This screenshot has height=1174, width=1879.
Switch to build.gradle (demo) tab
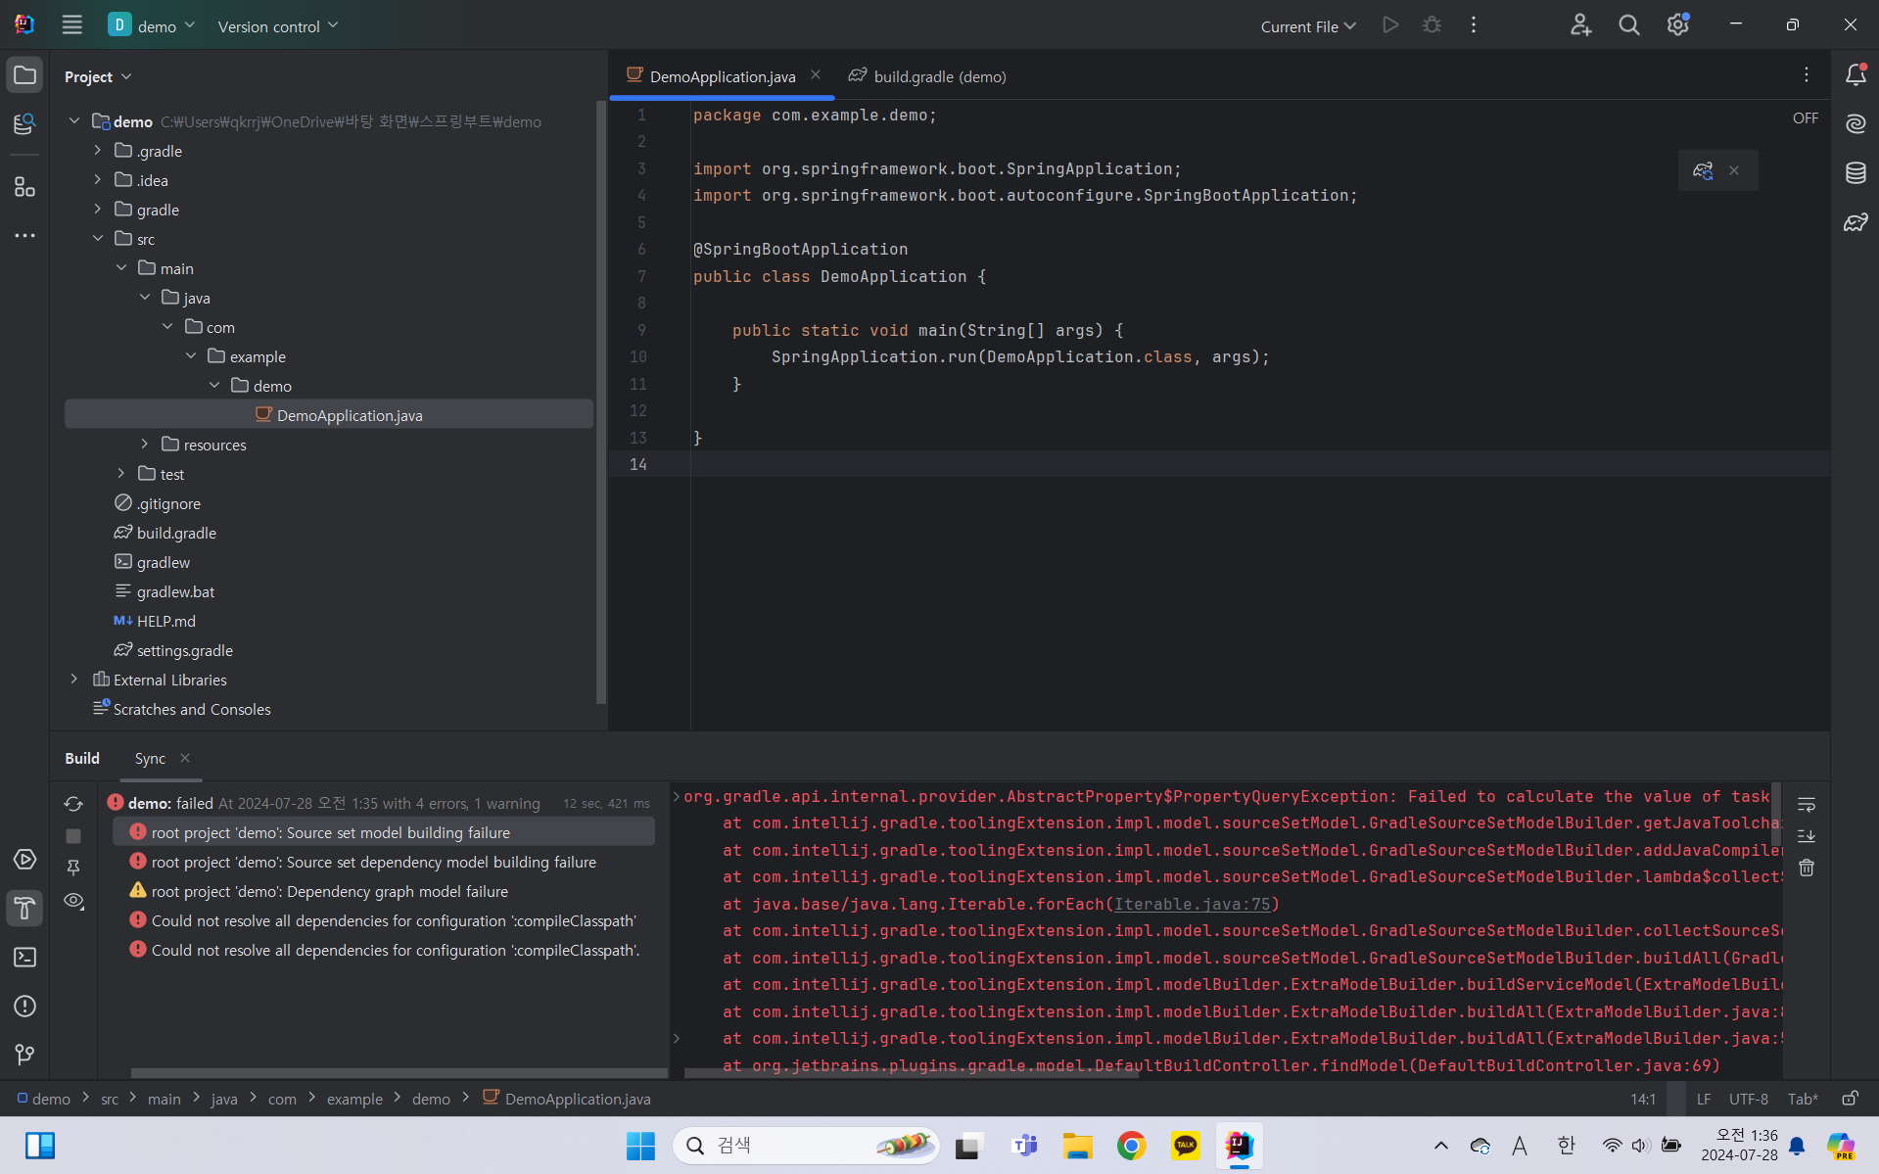[927, 76]
